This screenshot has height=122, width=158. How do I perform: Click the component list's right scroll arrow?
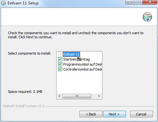99,96
